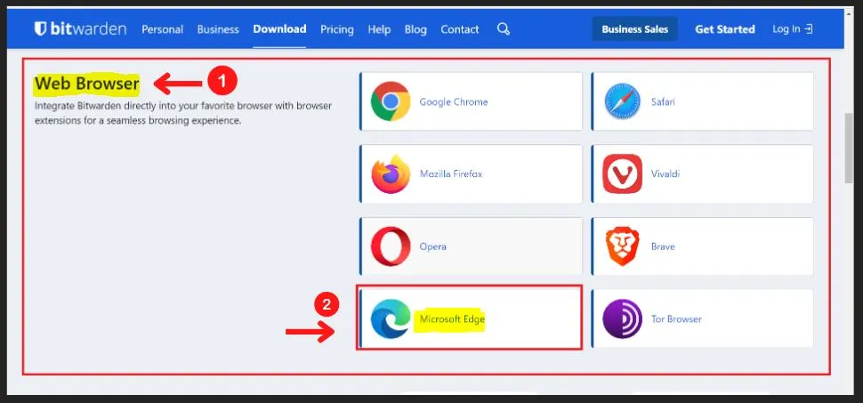Screen dimensions: 863x403
Task: Go to the Download tab
Action: coord(279,29)
